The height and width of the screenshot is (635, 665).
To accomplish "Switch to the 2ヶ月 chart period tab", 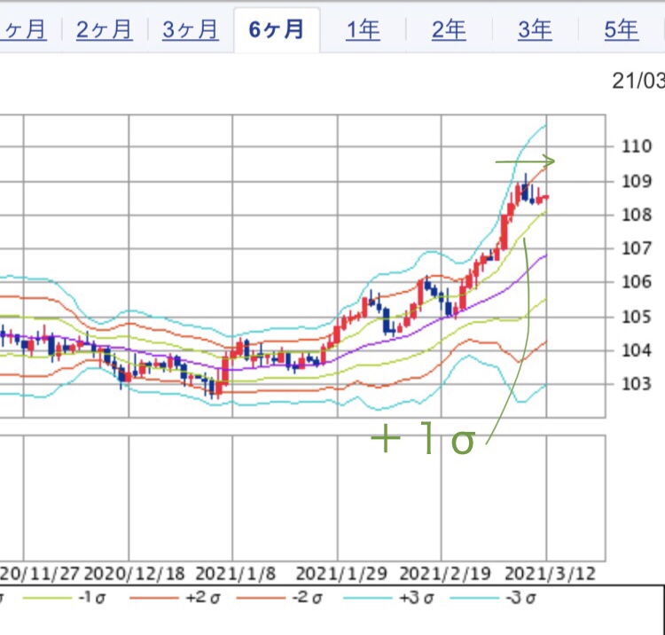I will pyautogui.click(x=105, y=30).
